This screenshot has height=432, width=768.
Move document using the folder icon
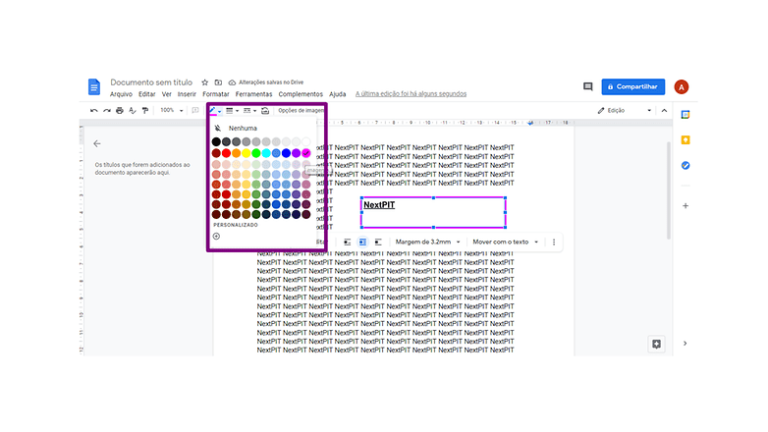coord(218,82)
